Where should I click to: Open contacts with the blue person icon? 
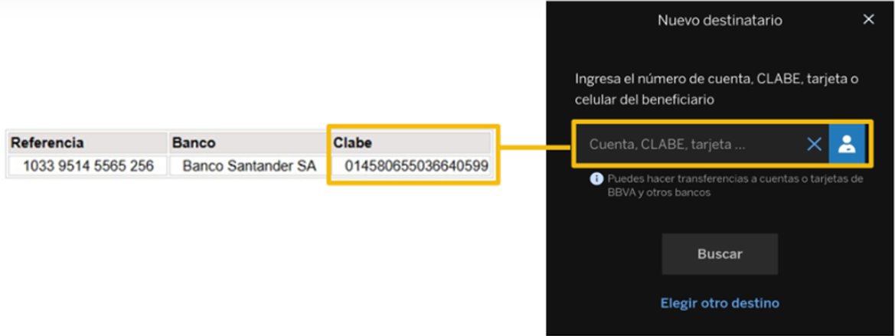point(847,144)
